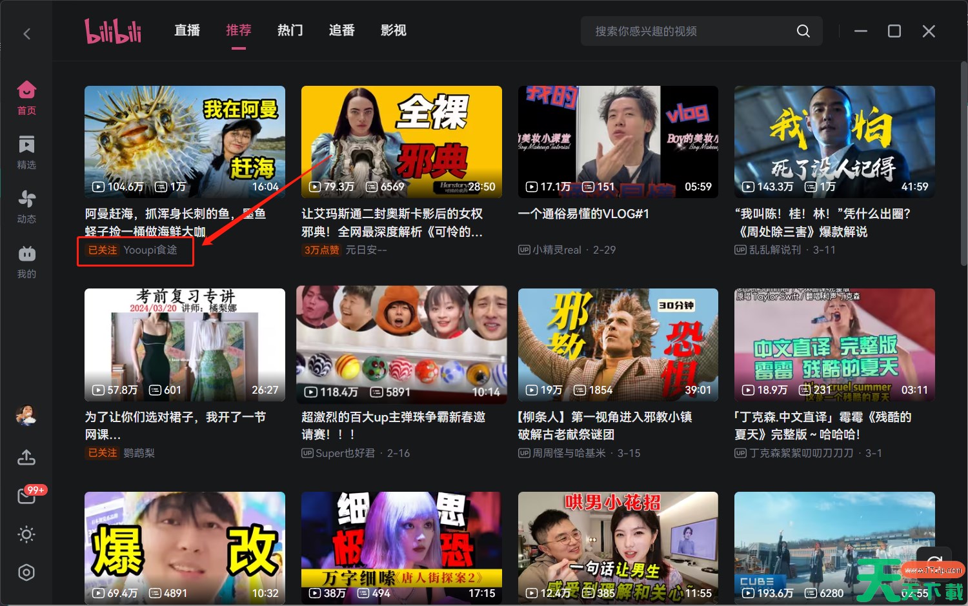Click the 3万点赞 tag

coord(322,250)
